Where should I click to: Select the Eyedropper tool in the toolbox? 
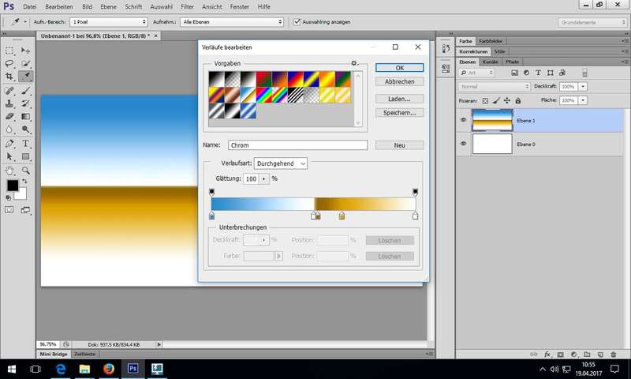pyautogui.click(x=26, y=77)
